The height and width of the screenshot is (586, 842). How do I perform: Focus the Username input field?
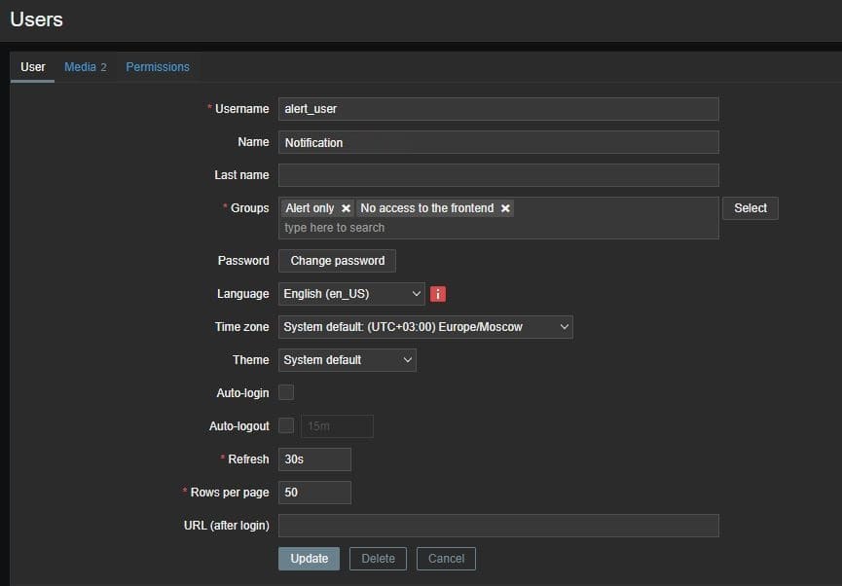point(498,109)
